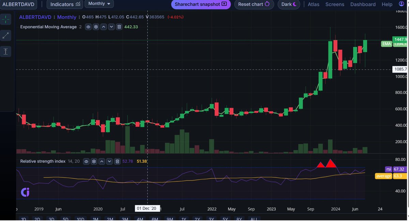Toggle Dark mode theme
Viewport: 409px width, 221px height.
coord(289,4)
